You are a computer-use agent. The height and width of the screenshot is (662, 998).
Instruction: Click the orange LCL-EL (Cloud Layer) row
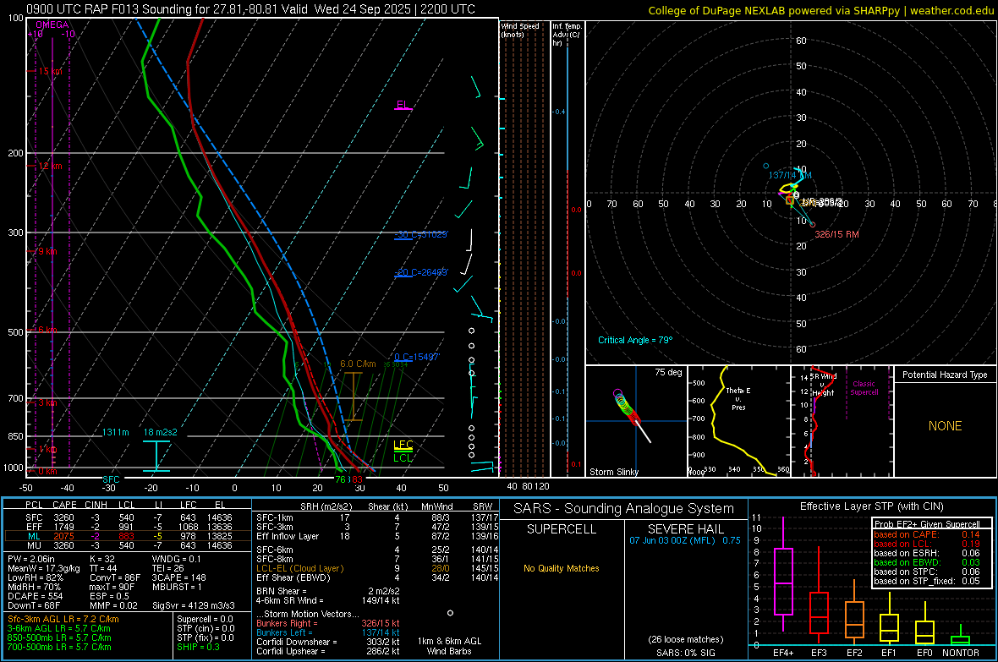pyautogui.click(x=377, y=568)
